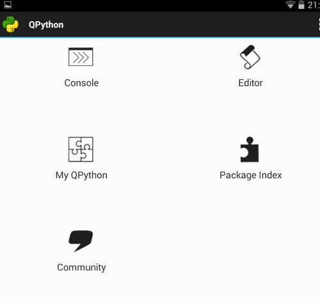The image size is (320, 303).
Task: Click the arrows inside the Console icon
Action: click(81, 58)
